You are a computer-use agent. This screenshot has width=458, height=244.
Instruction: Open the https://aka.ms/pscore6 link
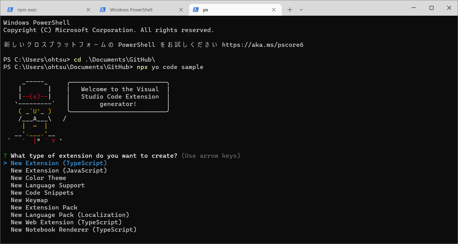tap(262, 45)
